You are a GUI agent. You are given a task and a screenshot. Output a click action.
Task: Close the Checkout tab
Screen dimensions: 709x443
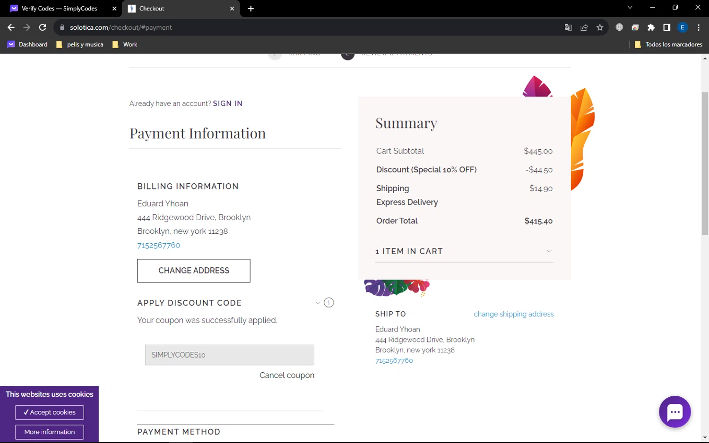pyautogui.click(x=232, y=9)
